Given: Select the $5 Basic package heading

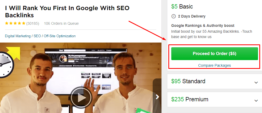Looking at the screenshot, I should (182, 7).
